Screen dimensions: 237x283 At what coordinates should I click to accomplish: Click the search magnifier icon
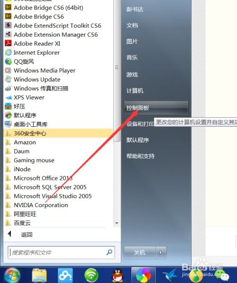tap(109, 252)
